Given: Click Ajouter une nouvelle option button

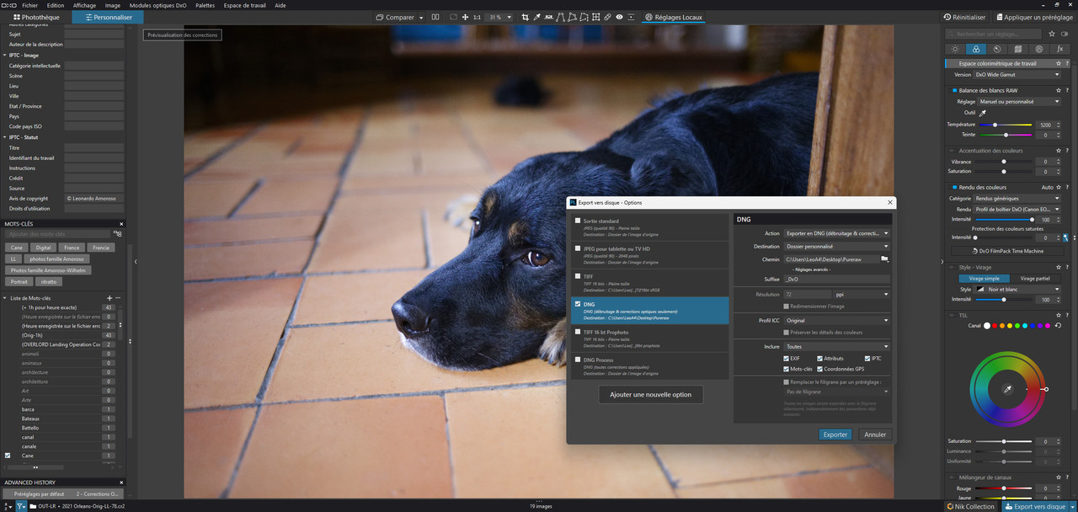Looking at the screenshot, I should 650,394.
